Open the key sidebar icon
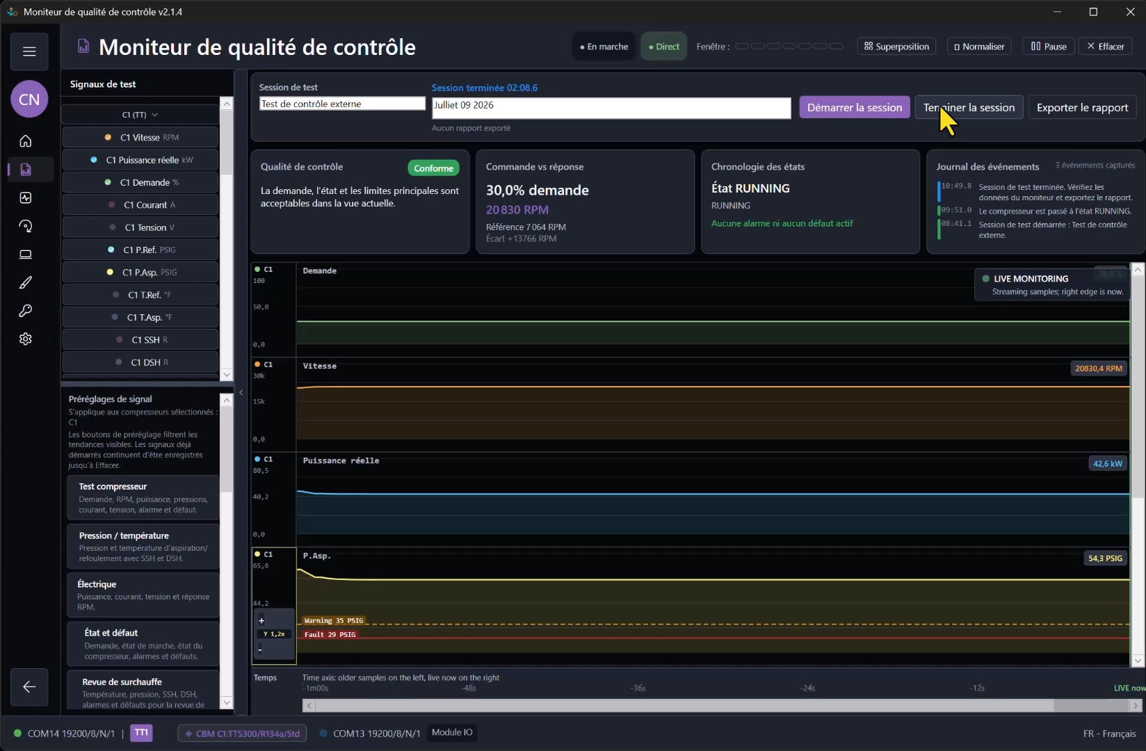 [x=26, y=311]
